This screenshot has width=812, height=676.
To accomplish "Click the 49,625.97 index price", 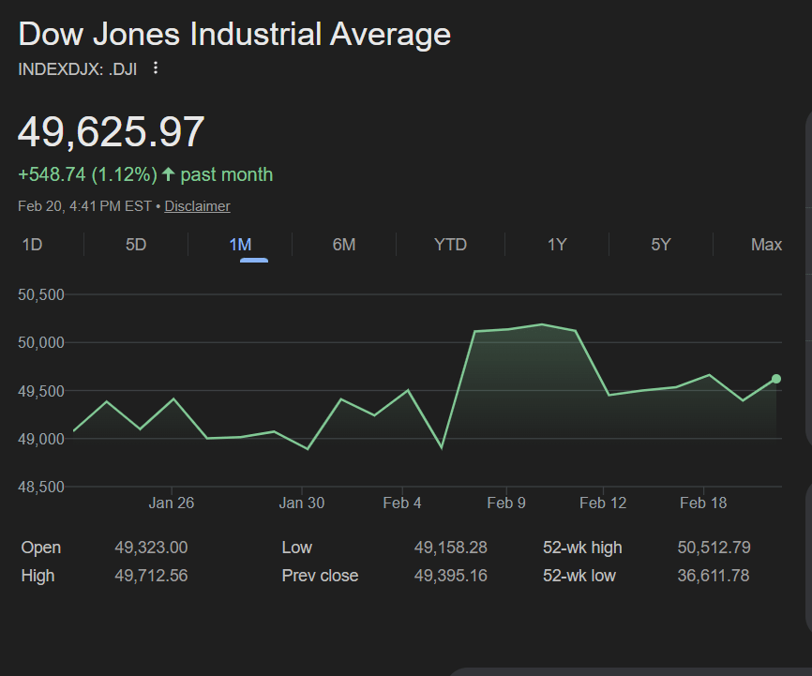I will [112, 131].
